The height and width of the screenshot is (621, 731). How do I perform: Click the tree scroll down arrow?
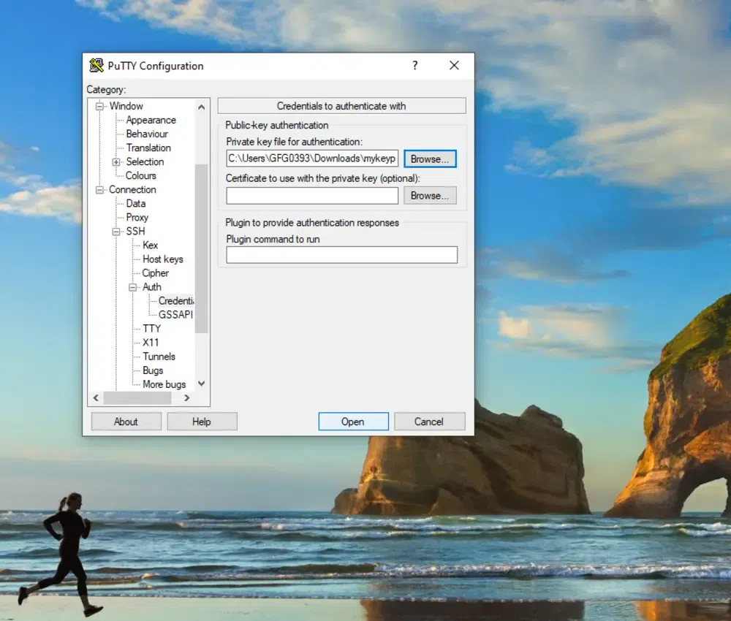click(202, 384)
